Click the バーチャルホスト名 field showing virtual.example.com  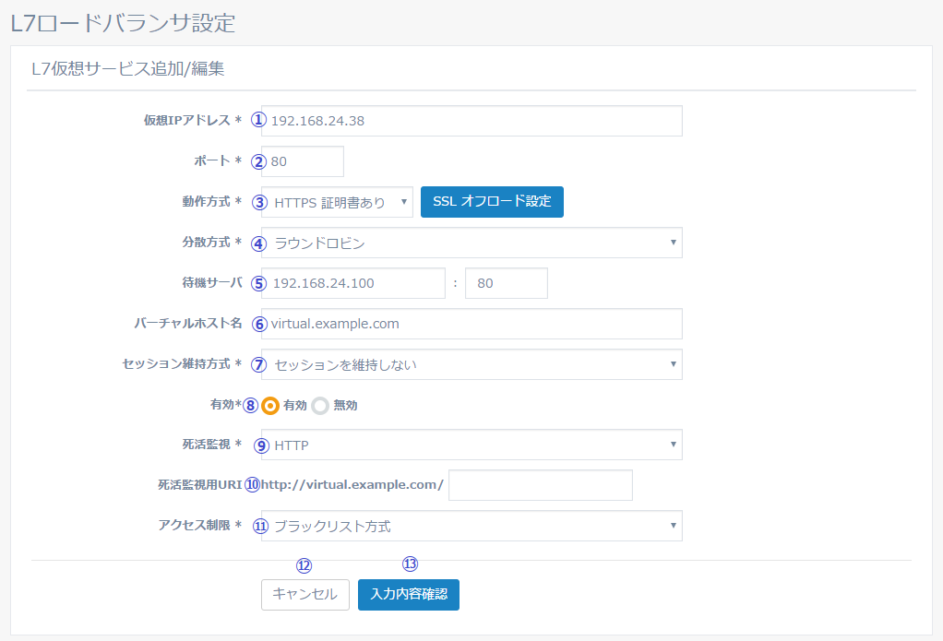click(471, 324)
